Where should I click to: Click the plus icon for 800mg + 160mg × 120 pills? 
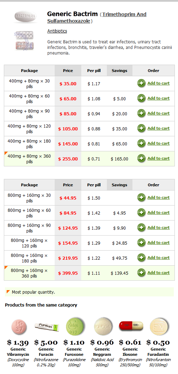142,243
